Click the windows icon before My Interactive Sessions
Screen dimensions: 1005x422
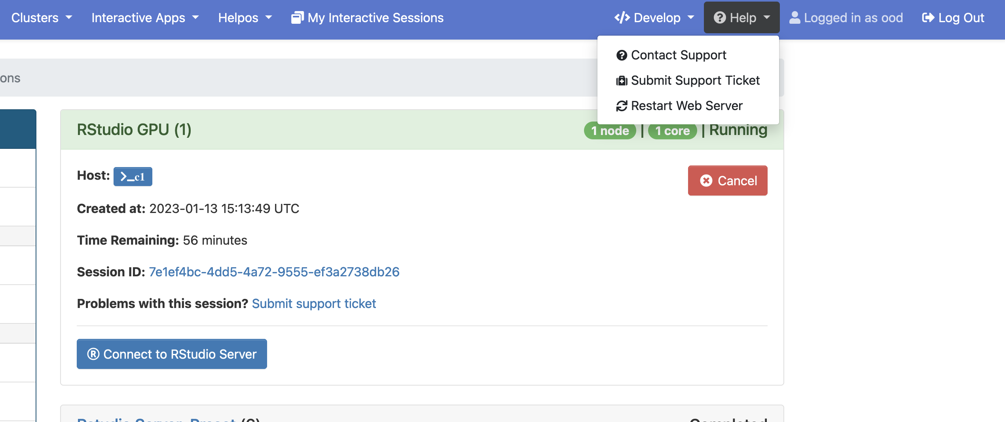click(x=297, y=17)
